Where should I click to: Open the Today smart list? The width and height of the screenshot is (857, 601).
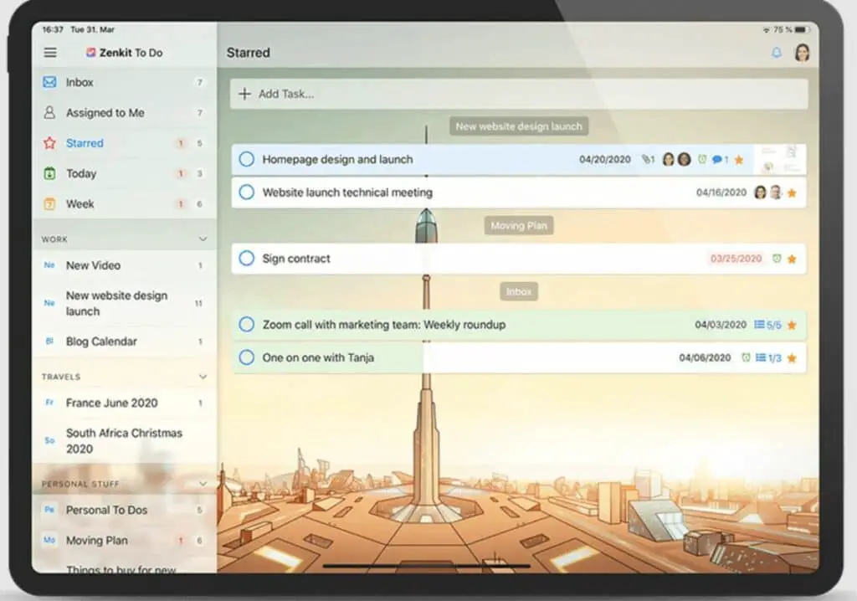pos(81,174)
